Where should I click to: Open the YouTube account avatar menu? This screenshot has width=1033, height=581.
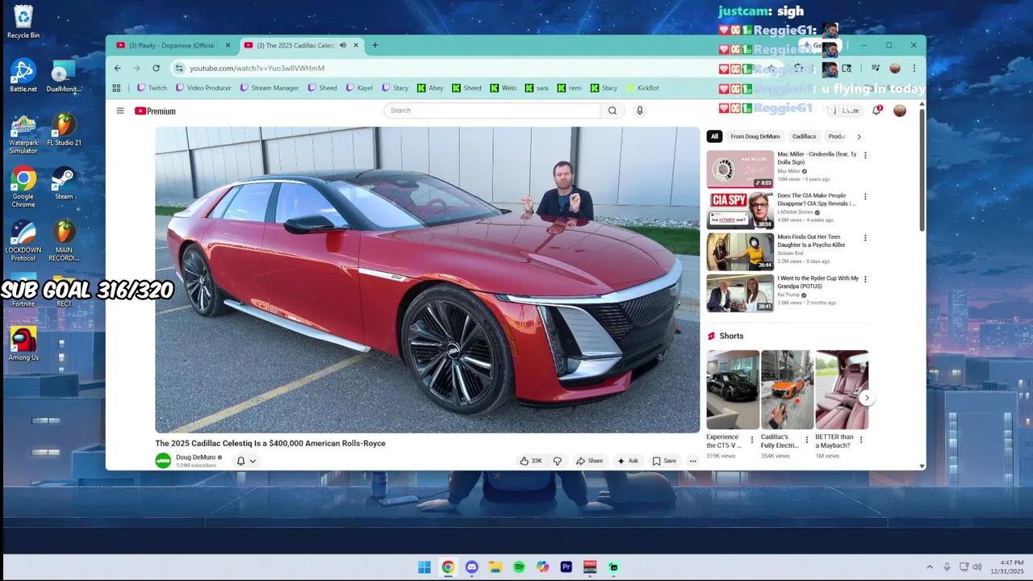point(900,111)
